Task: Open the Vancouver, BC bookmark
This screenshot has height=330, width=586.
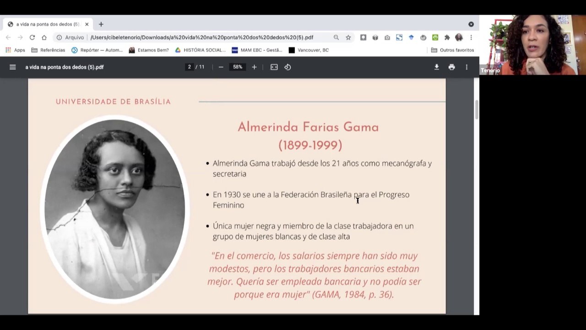Action: coord(309,50)
